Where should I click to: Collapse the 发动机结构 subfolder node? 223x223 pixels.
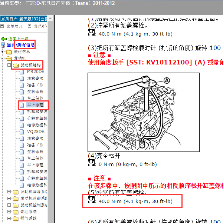[9, 65]
